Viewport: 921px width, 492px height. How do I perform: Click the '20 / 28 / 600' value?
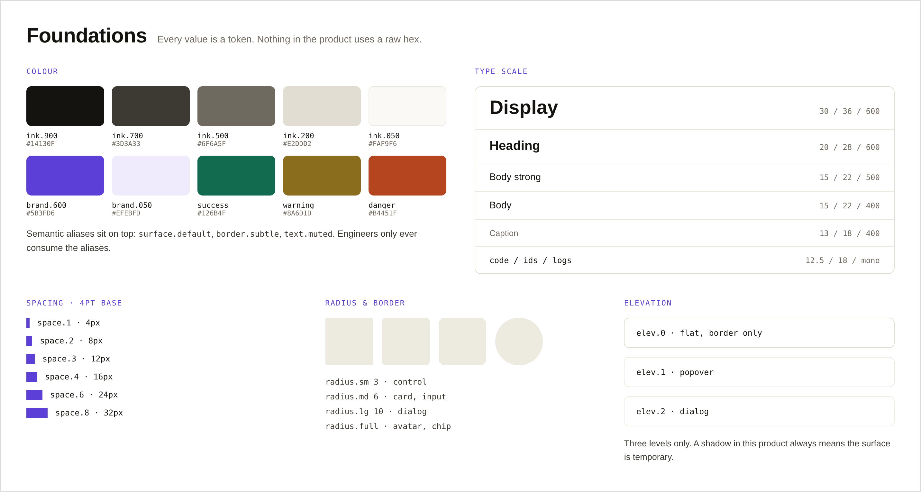tap(849, 147)
